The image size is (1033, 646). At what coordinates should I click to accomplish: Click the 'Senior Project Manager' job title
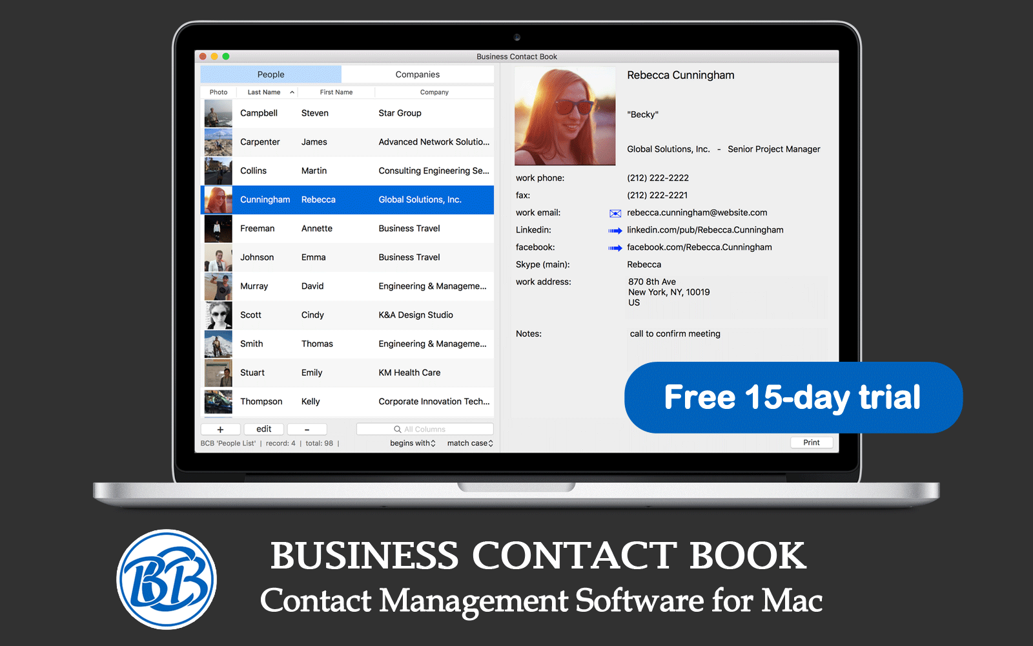coord(774,149)
